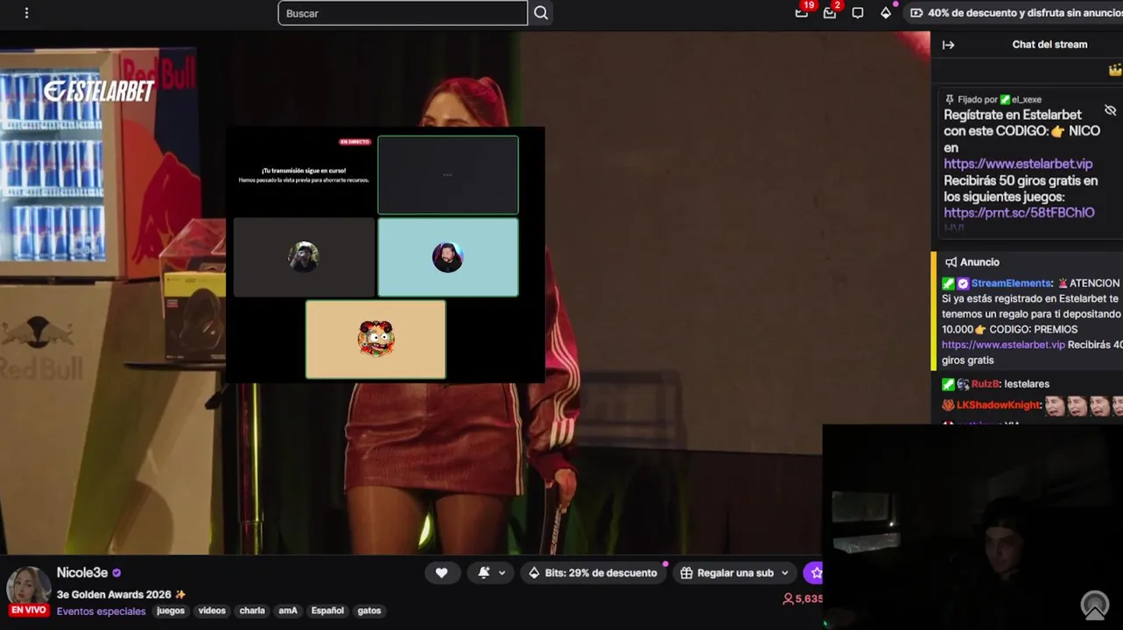Select the light blue participant tile
1123x630 pixels.
pyautogui.click(x=448, y=257)
